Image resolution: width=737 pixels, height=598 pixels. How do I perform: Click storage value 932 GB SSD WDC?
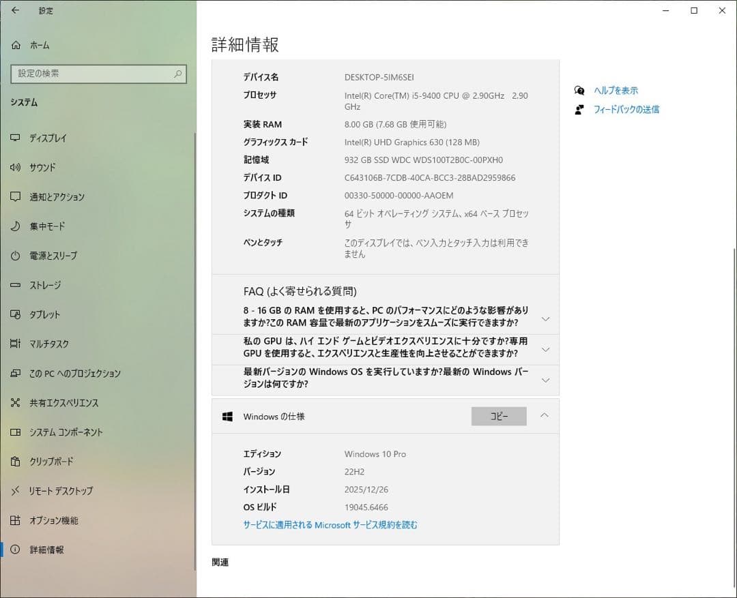tap(424, 160)
